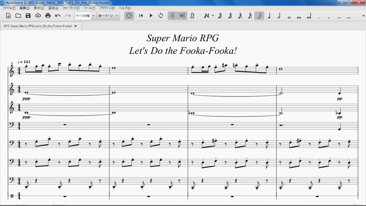Select whole note in top staff measure two
Image resolution: width=366 pixels, height=206 pixels.
pyautogui.click(x=114, y=68)
